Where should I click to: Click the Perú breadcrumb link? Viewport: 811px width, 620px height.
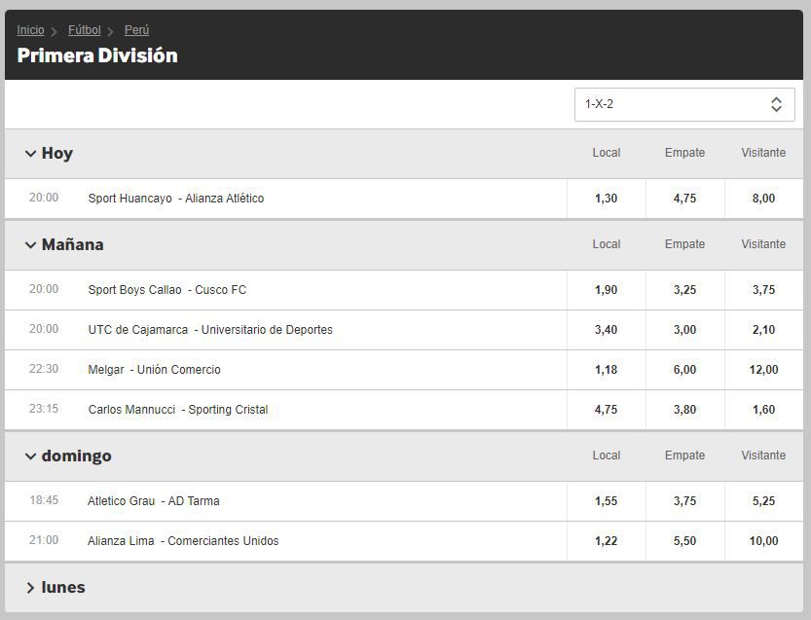[x=136, y=30]
